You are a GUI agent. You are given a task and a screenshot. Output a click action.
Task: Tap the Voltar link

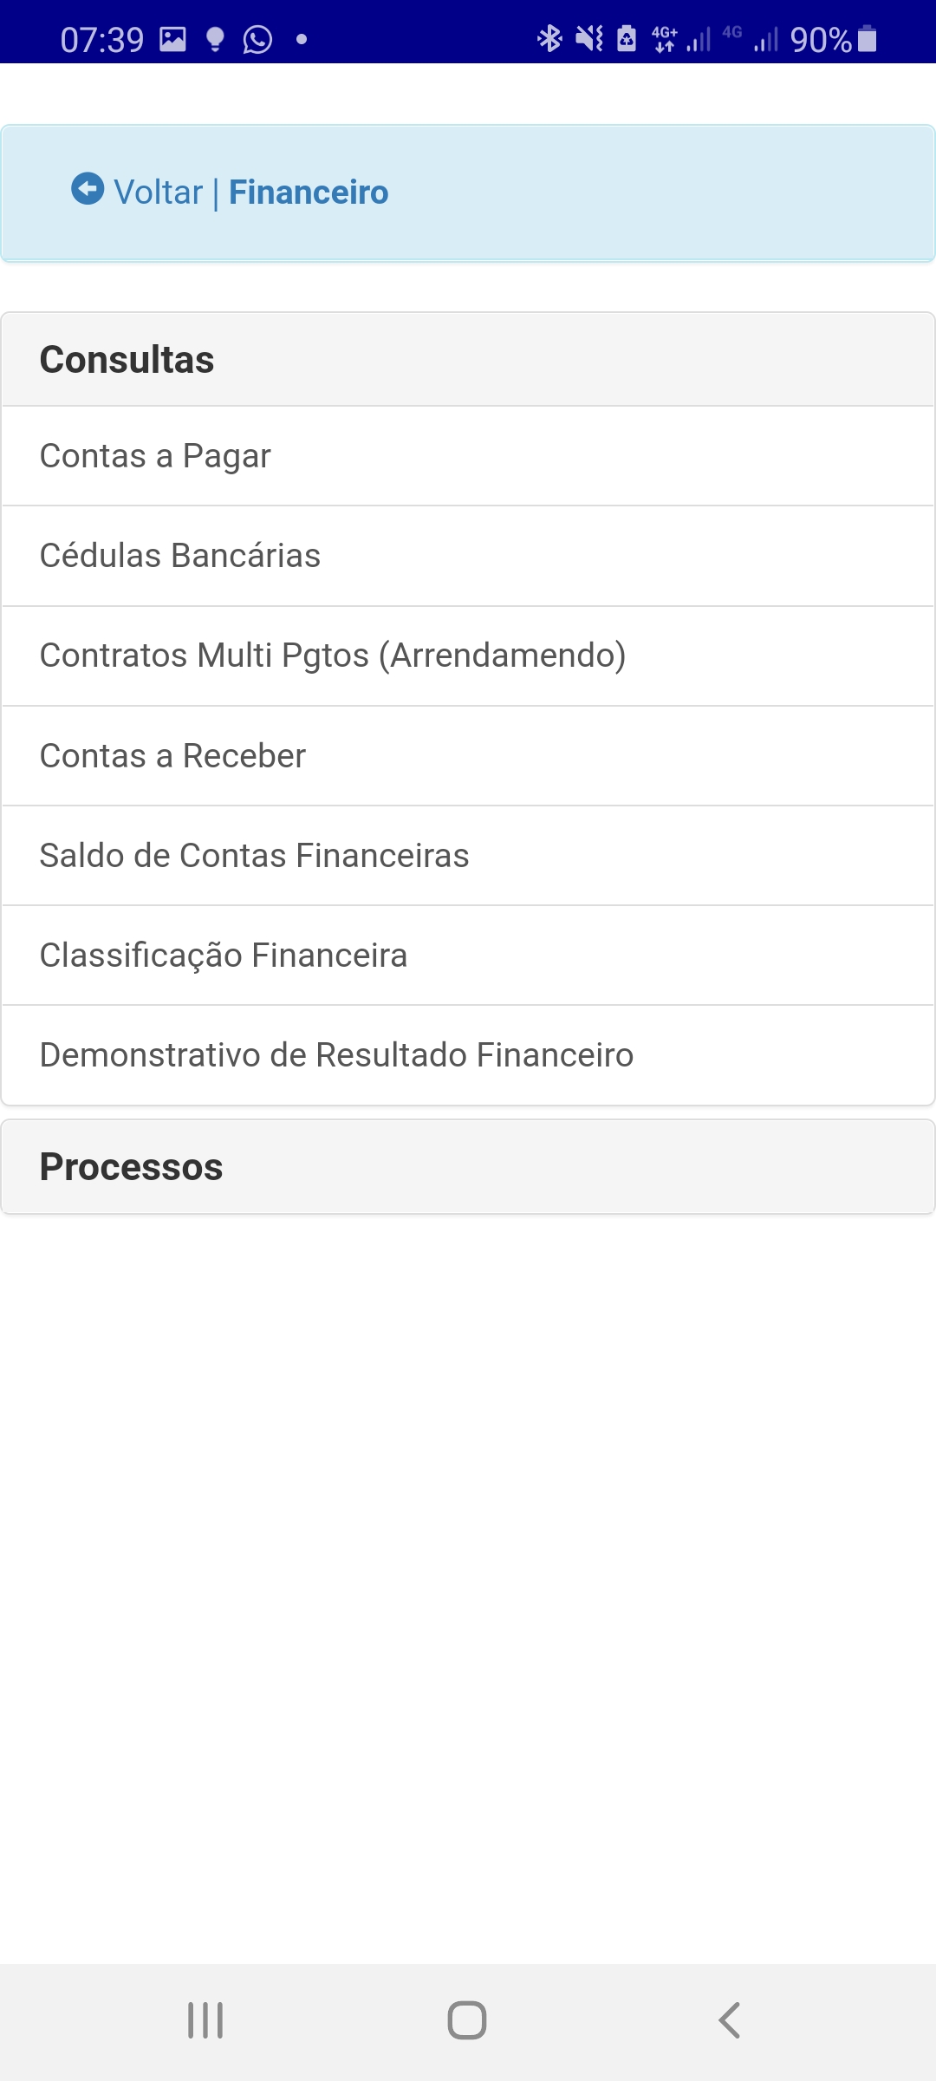tap(159, 192)
